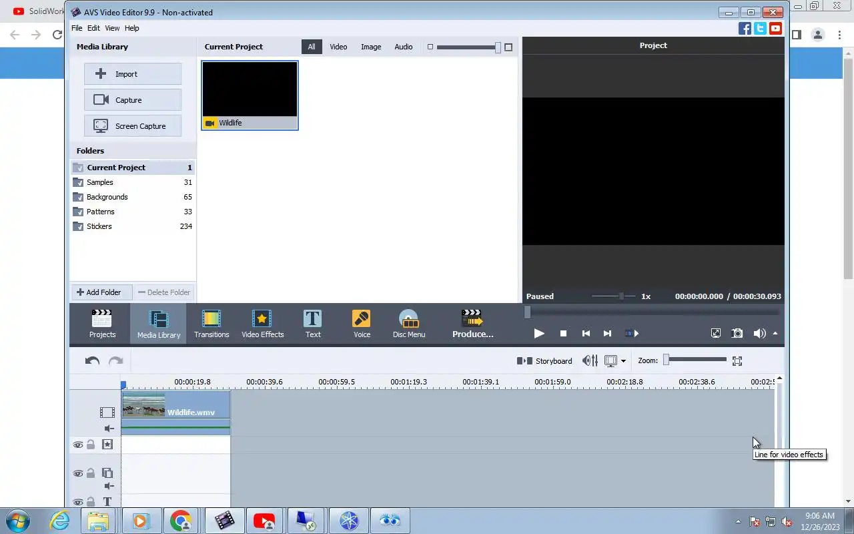Image resolution: width=854 pixels, height=534 pixels.
Task: Adjust the playback speed slider
Action: point(622,296)
